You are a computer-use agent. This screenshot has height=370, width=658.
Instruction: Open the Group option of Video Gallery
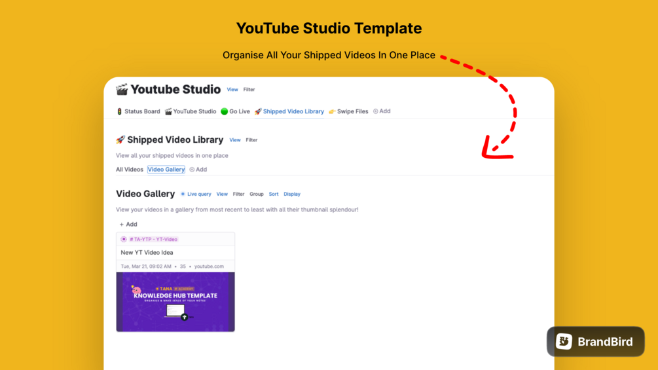[x=257, y=194]
